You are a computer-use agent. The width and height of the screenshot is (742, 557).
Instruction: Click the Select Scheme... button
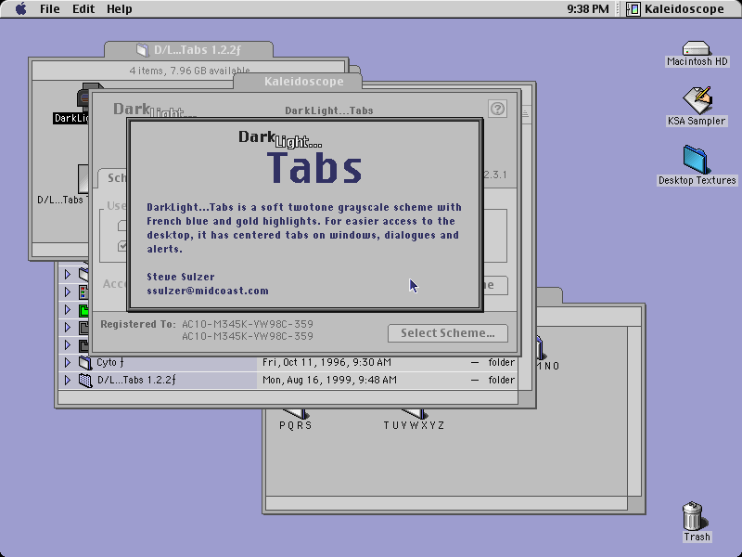[x=448, y=333]
